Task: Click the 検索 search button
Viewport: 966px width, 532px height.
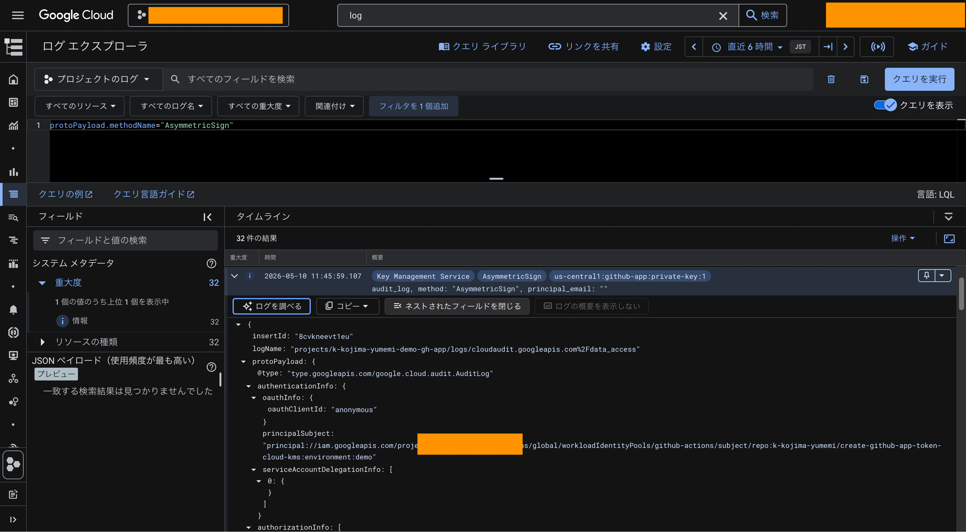Action: 763,15
